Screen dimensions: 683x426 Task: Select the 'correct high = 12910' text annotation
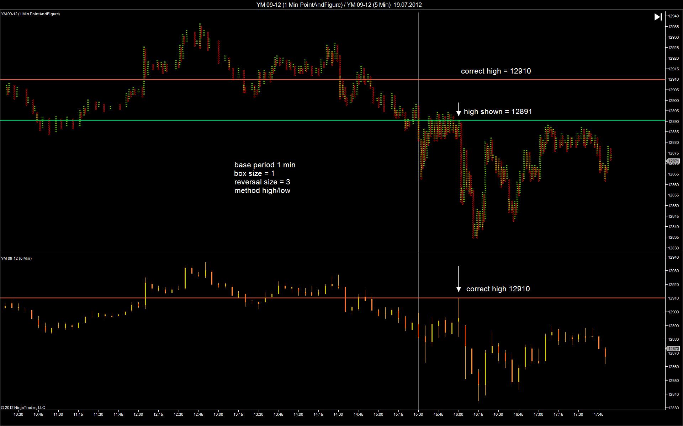pos(496,71)
